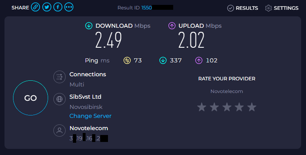Toggle the Multi connections mode
Image resolution: width=306 pixels, height=155 pixels.
(77, 84)
